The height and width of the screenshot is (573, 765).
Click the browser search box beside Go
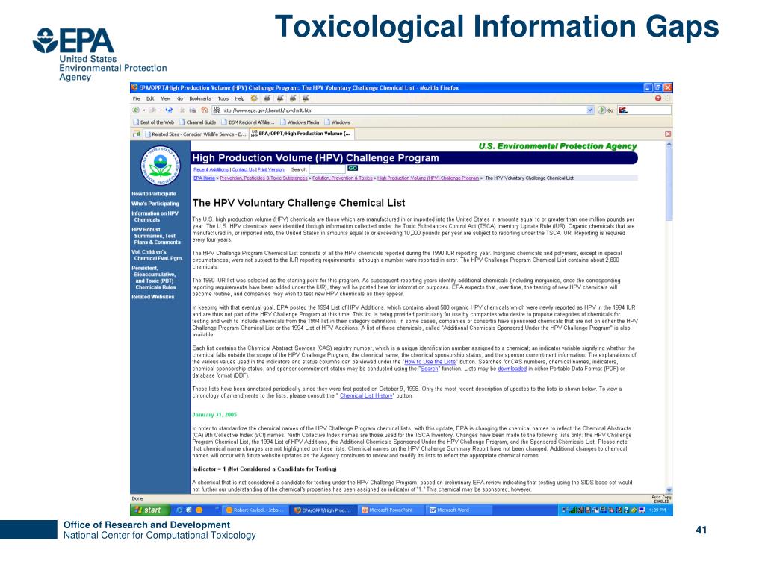pyautogui.click(x=644, y=110)
